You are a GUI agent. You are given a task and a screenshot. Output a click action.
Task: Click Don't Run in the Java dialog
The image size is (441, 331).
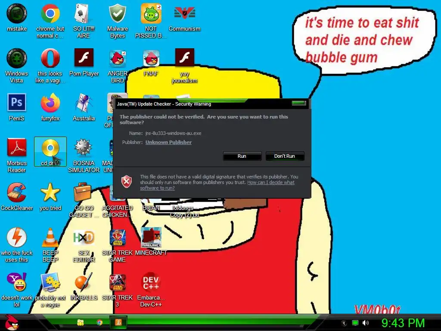pos(285,156)
